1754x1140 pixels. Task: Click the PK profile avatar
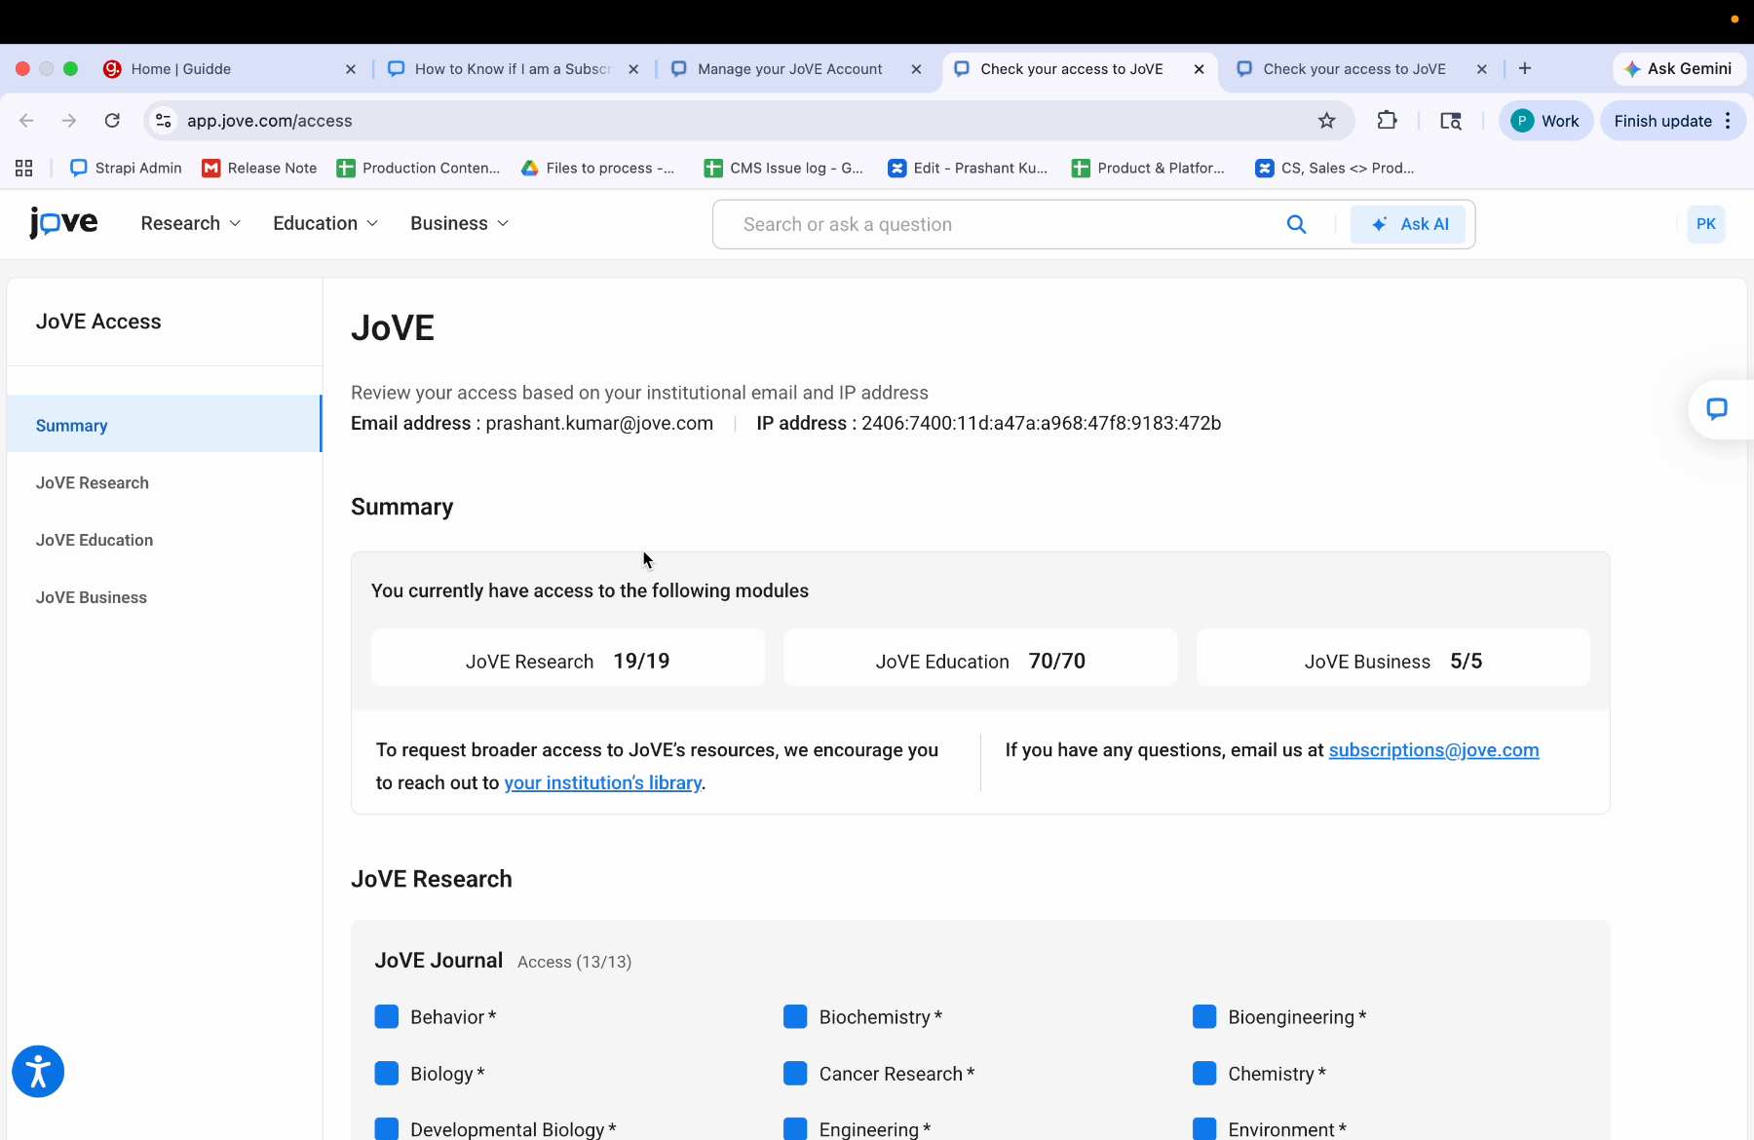pyautogui.click(x=1705, y=224)
